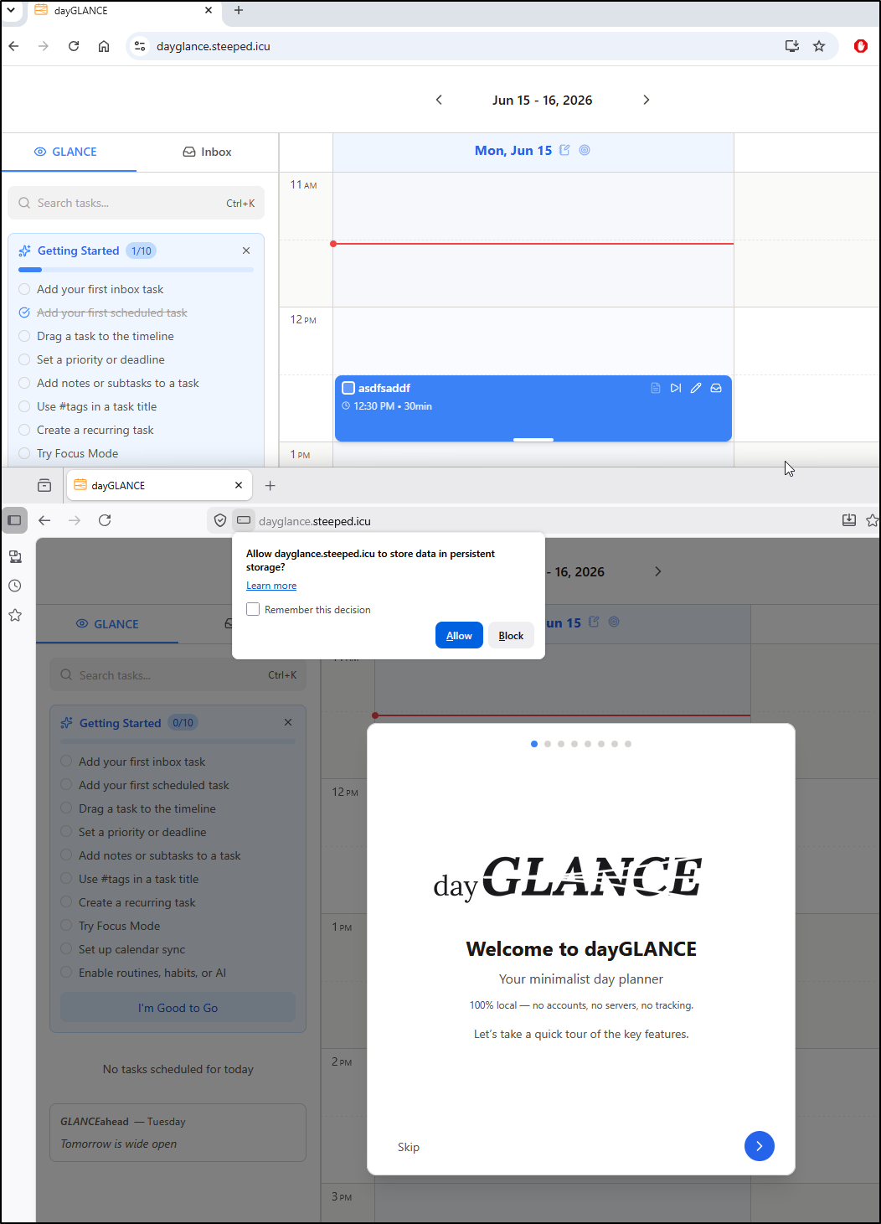Check the asdfsaddf task checkbox
This screenshot has height=1224, width=881.
[348, 388]
